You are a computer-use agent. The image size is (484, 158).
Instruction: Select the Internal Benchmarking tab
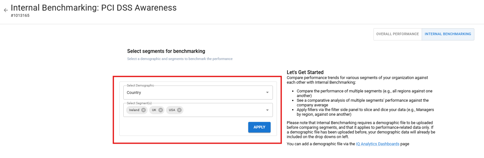pyautogui.click(x=448, y=34)
